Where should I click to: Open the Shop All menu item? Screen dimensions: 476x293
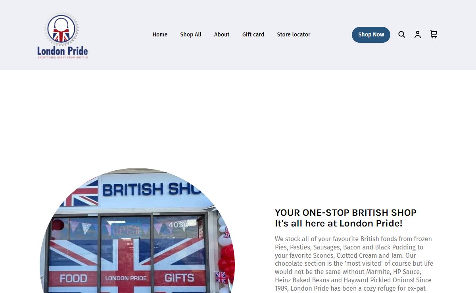(x=191, y=34)
